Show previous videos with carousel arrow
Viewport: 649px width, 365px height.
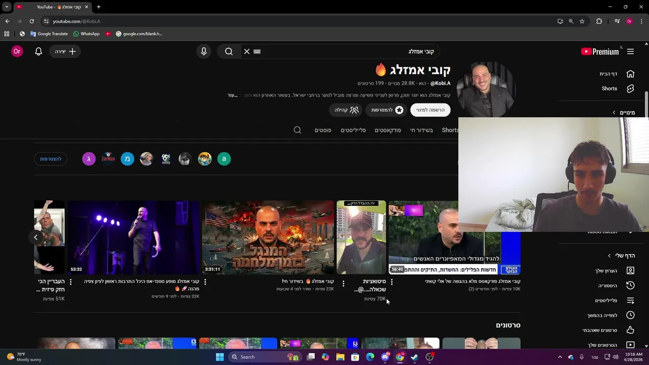35,237
